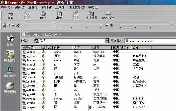The image size is (176, 111).
Task: Click the 服务器 card.jsinfo.net combo box
Action: click(x=150, y=41)
